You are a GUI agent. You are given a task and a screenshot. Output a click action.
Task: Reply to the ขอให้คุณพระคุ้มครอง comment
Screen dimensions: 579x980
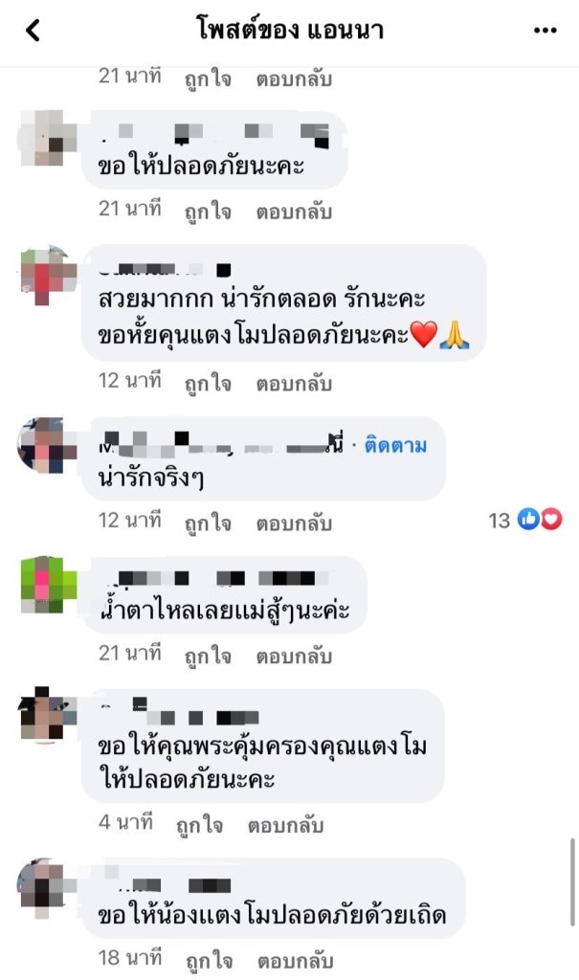tap(285, 826)
